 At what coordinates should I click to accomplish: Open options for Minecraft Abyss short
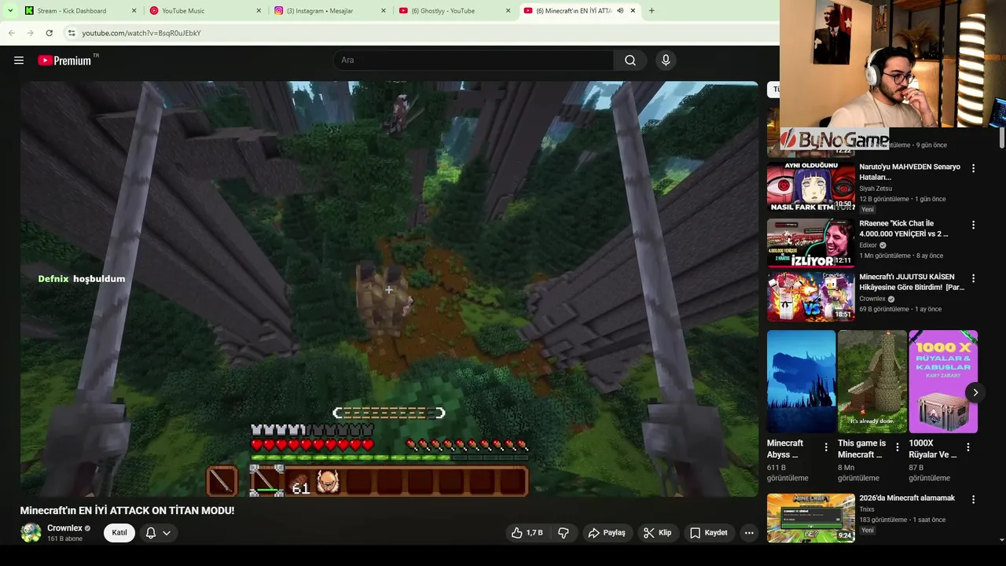[x=826, y=447]
